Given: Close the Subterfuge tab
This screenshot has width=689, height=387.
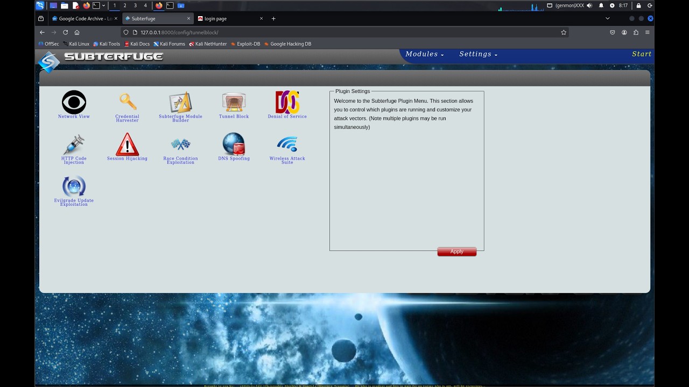Looking at the screenshot, I should [x=188, y=18].
